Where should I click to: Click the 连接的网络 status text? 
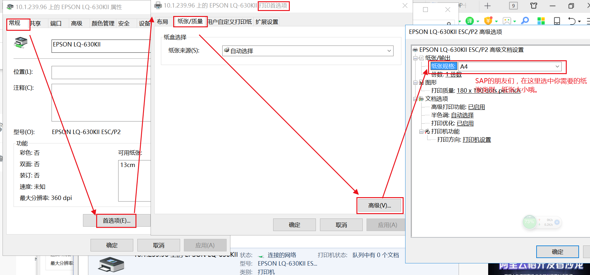click(x=282, y=255)
